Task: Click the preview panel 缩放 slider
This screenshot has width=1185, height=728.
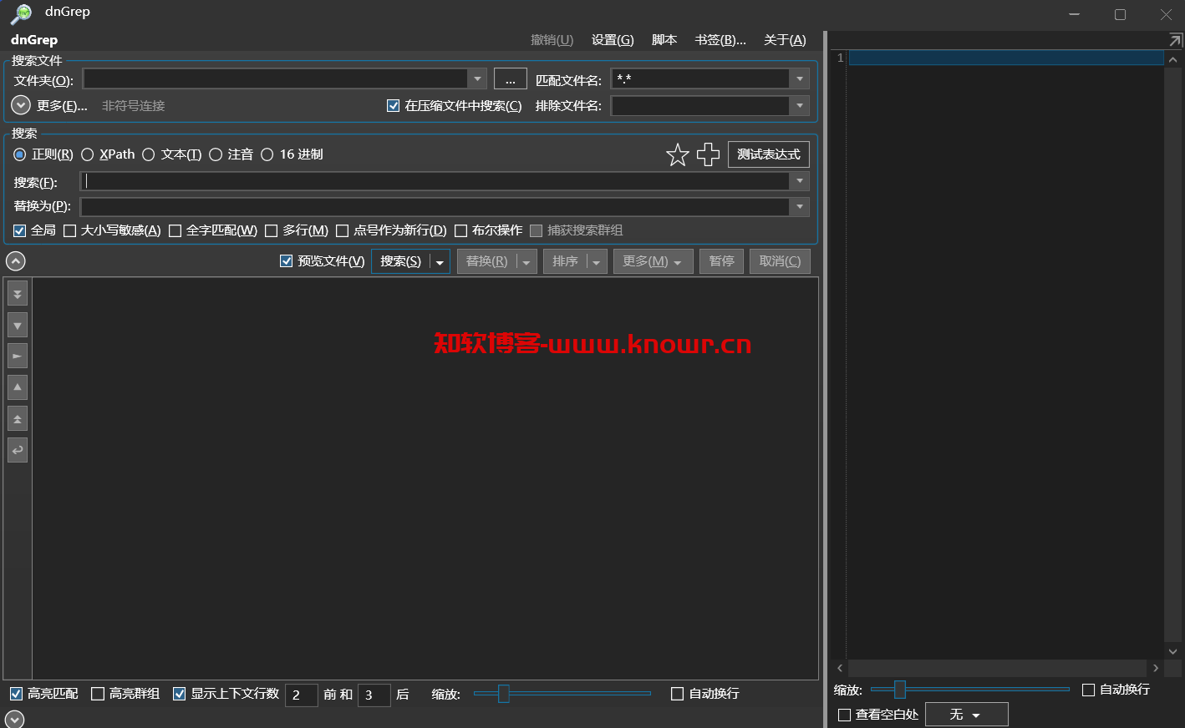Action: 969,690
